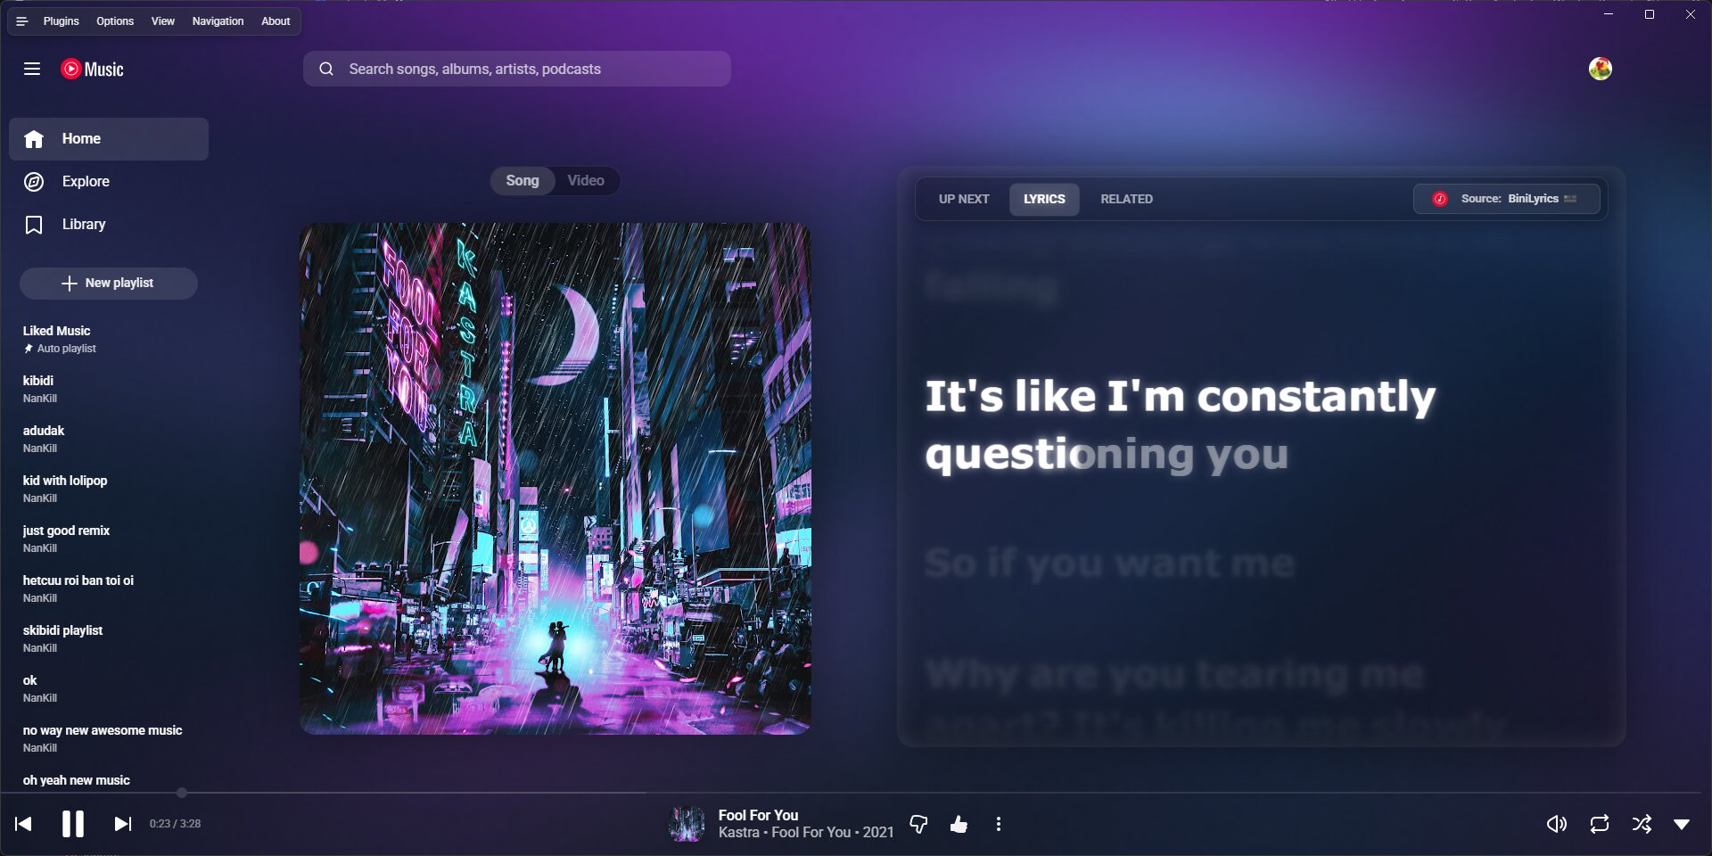Minimize the application window

point(1609,14)
